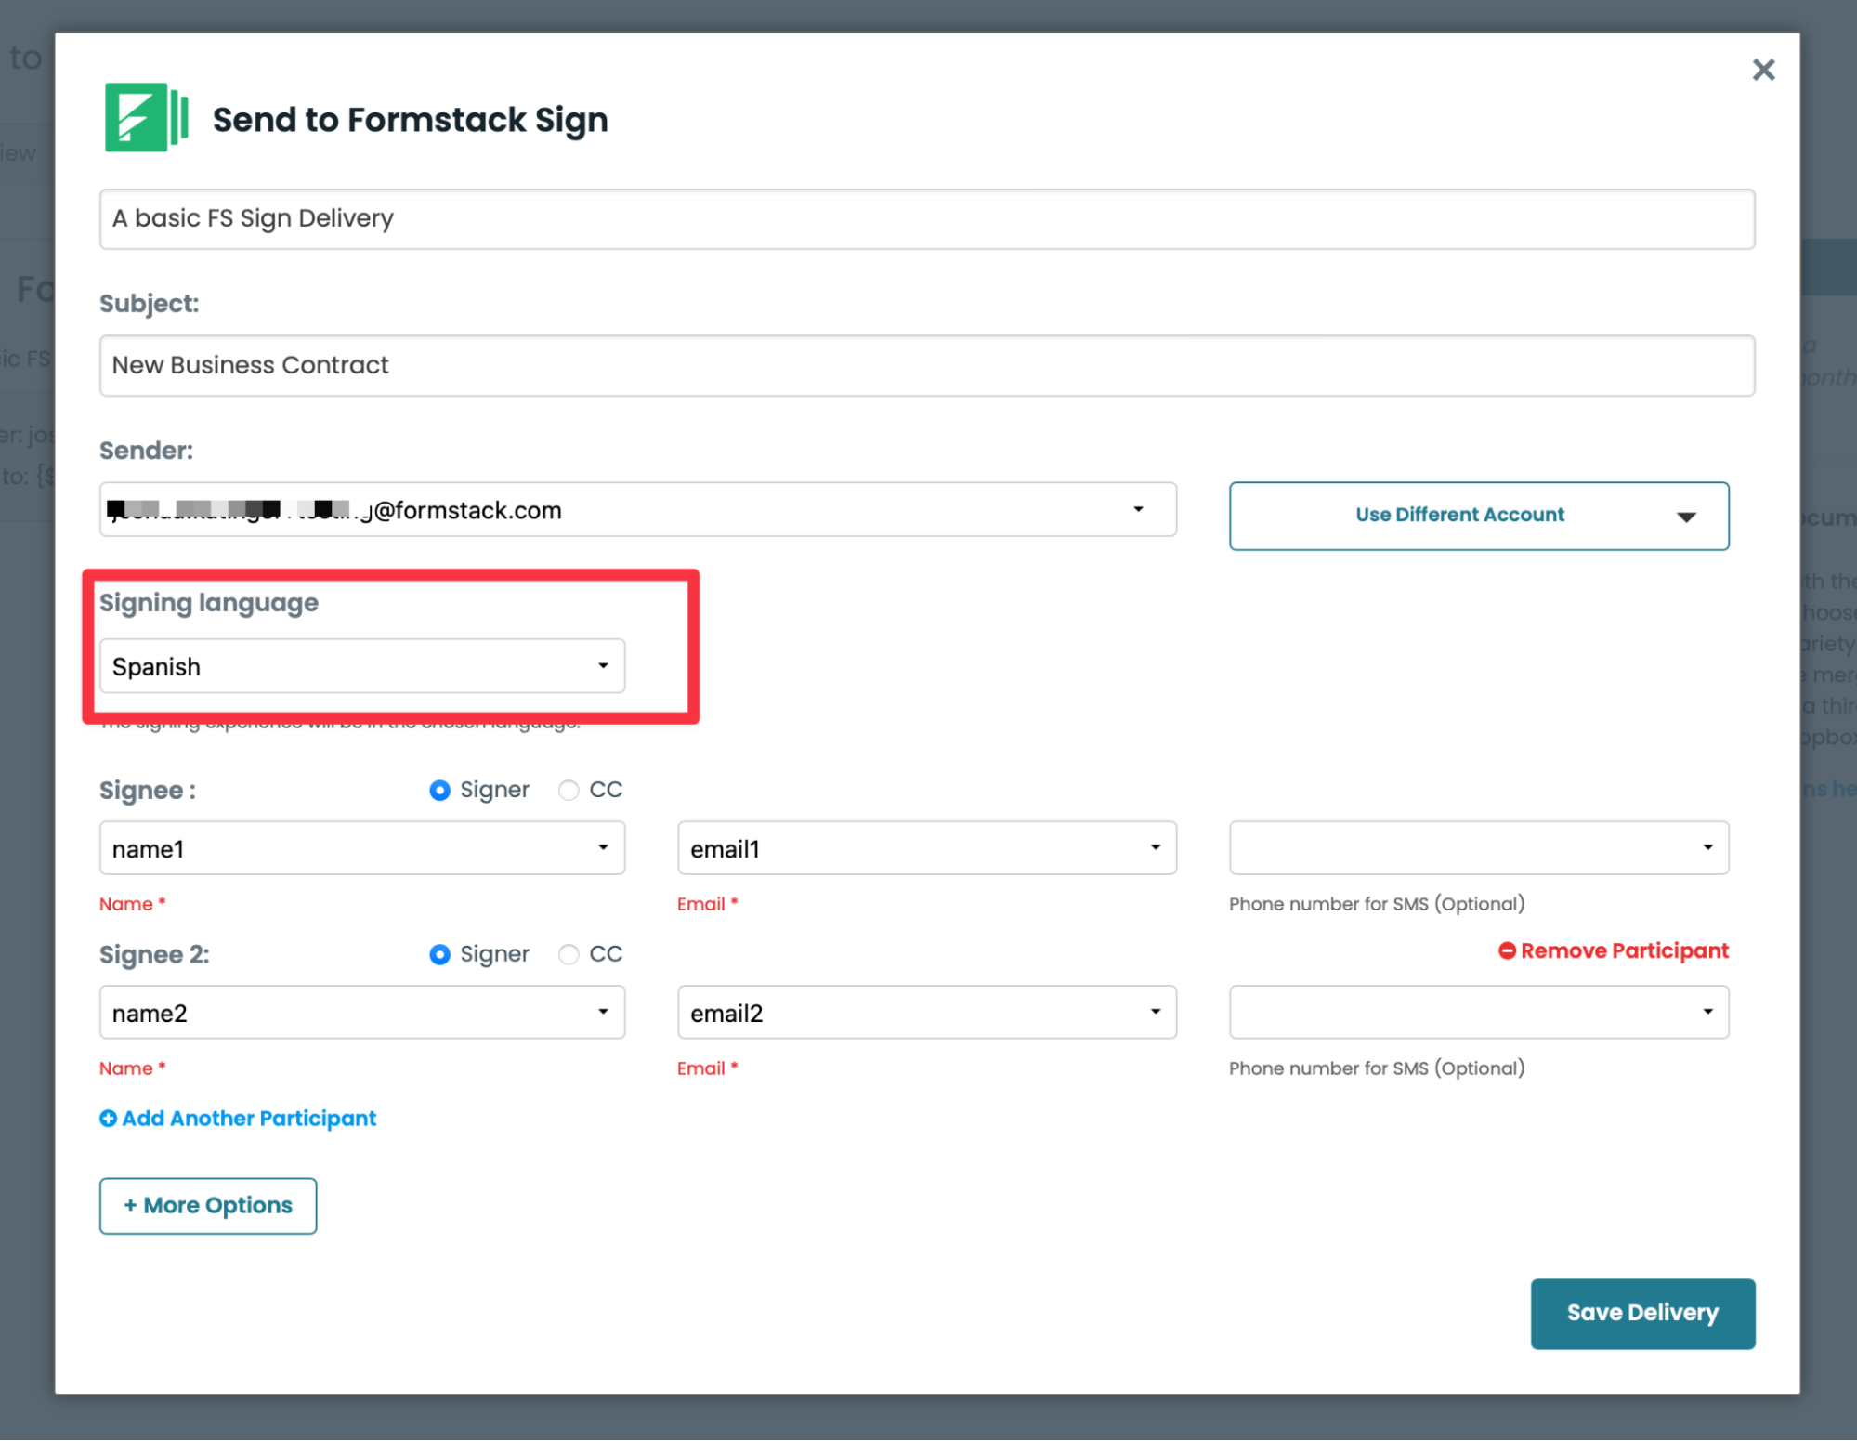Image resolution: width=1857 pixels, height=1441 pixels.
Task: Close the Send to Formstack Sign dialog
Action: 1762,70
